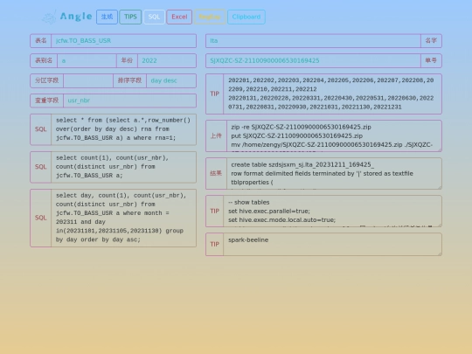Click the TIP label beside spark-beeline
This screenshot has height=354, width=472.
(215, 245)
